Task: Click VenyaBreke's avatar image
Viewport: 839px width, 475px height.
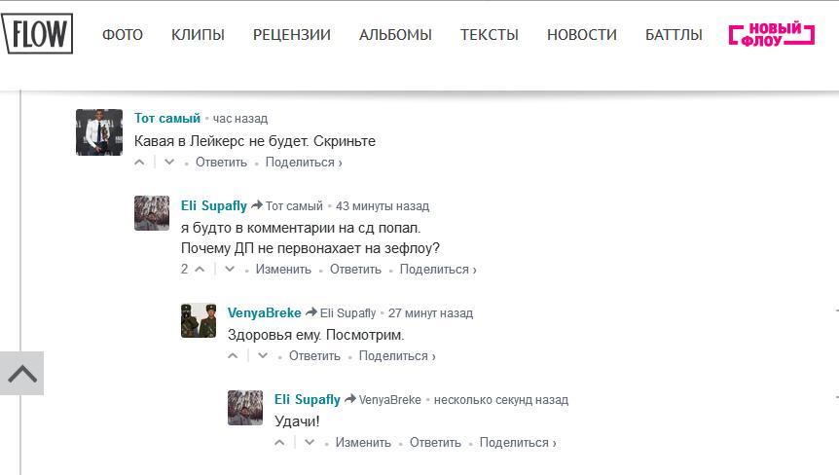Action: 199,320
